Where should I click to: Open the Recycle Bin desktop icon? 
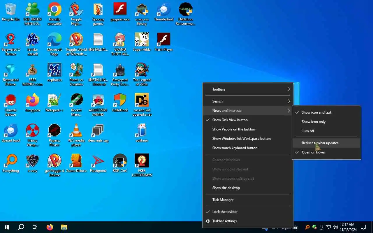11,12
